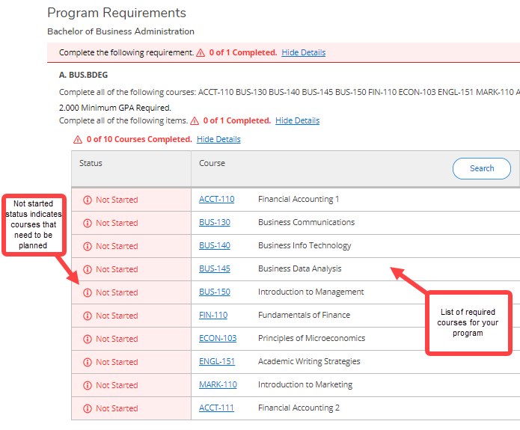Open the ACCT-111 course link

click(216, 408)
